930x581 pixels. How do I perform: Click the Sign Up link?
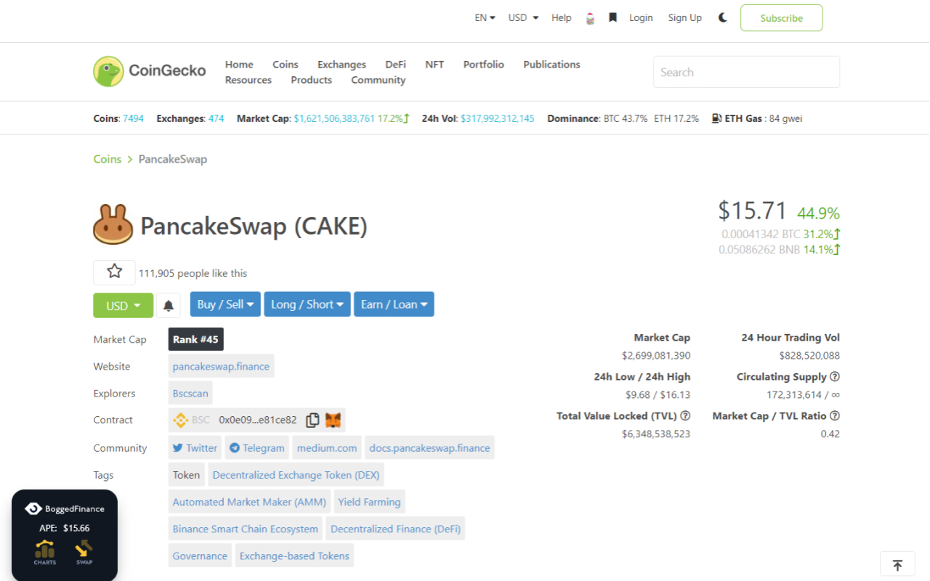pyautogui.click(x=685, y=17)
